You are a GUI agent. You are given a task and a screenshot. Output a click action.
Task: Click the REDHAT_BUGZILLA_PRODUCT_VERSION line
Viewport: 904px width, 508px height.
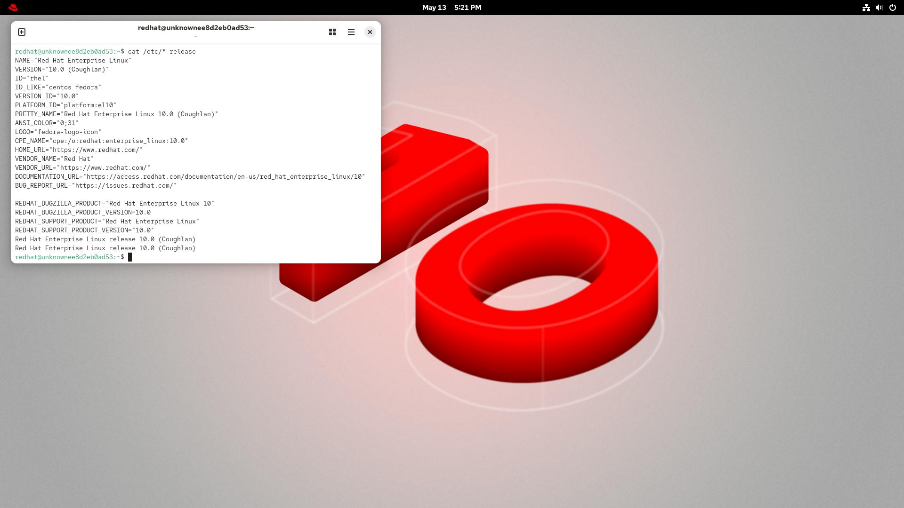point(83,213)
